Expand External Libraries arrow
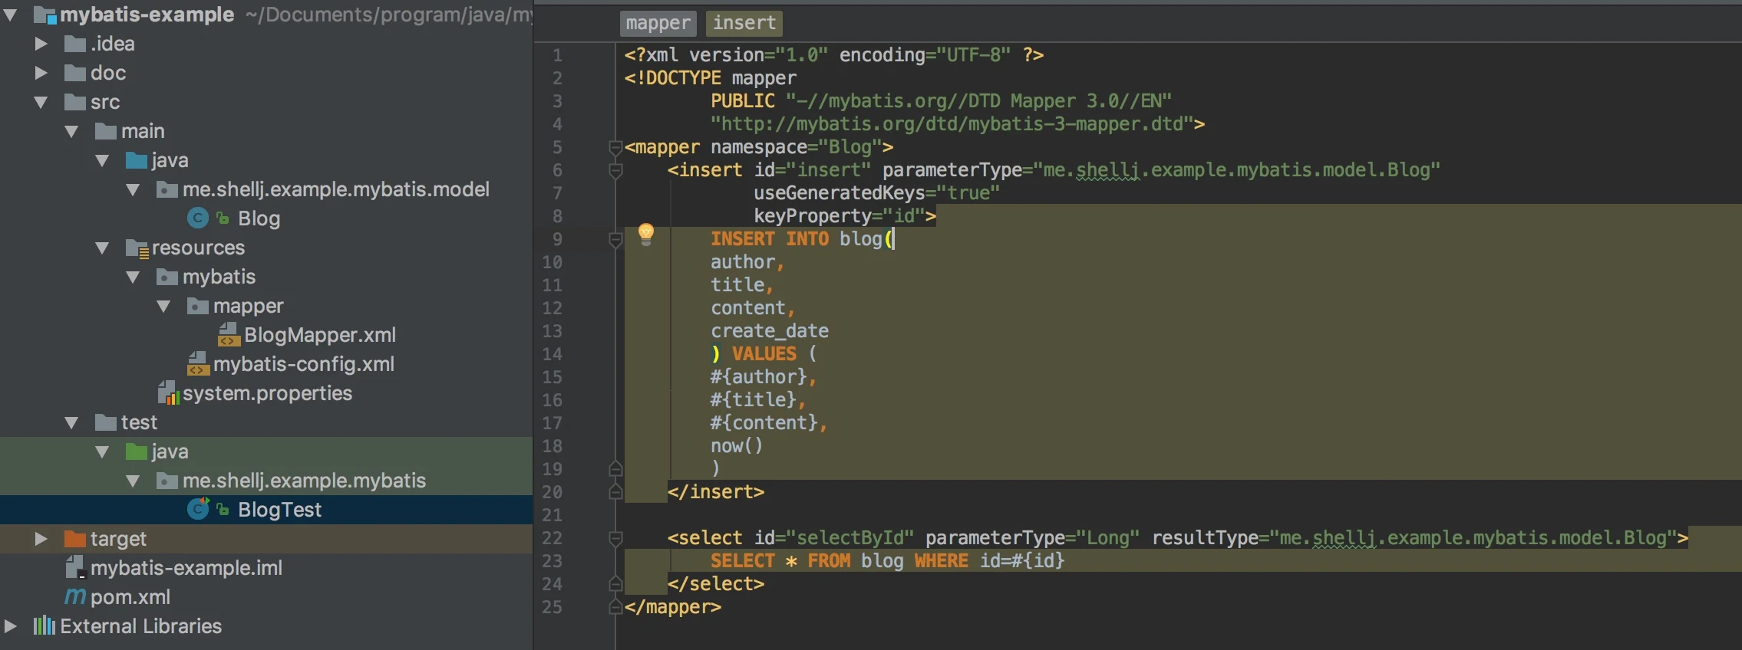The height and width of the screenshot is (650, 1742). (x=11, y=626)
